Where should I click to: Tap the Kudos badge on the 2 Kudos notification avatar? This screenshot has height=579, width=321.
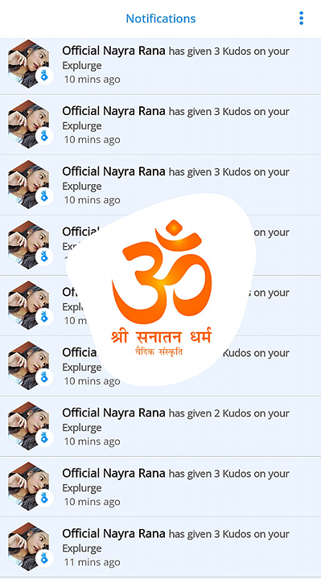coord(44,438)
